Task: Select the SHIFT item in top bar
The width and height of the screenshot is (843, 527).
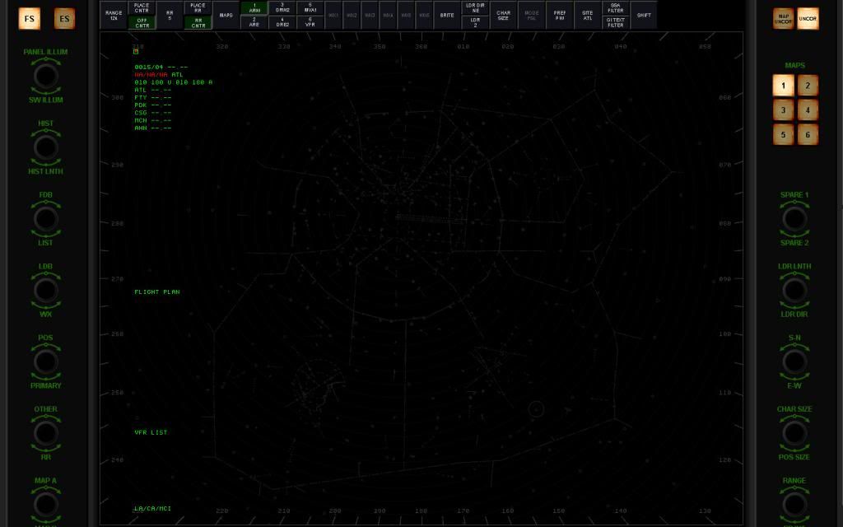Action: coord(644,16)
